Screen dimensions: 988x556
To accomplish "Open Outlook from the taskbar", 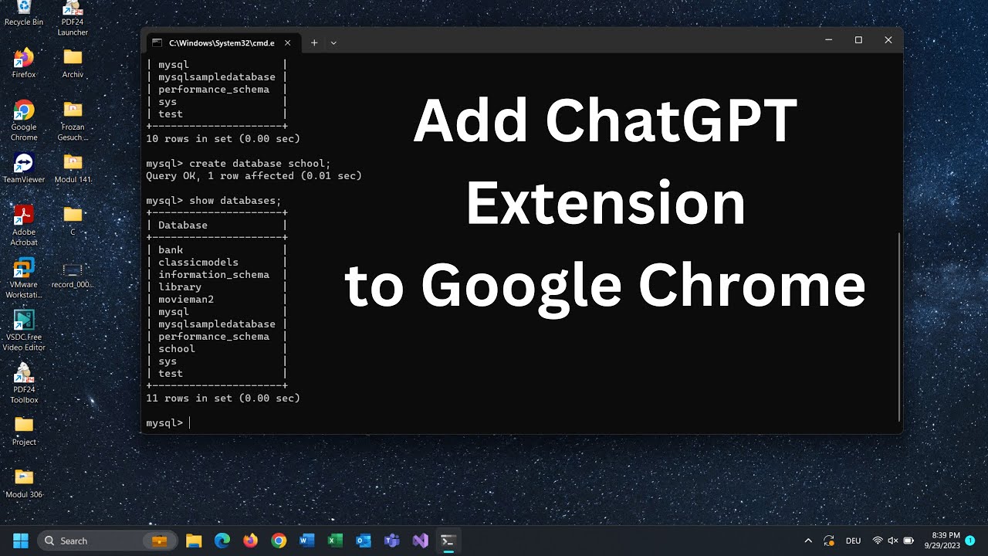I will point(364,541).
